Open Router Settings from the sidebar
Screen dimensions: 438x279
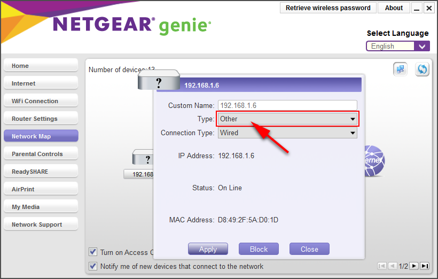[41, 119]
